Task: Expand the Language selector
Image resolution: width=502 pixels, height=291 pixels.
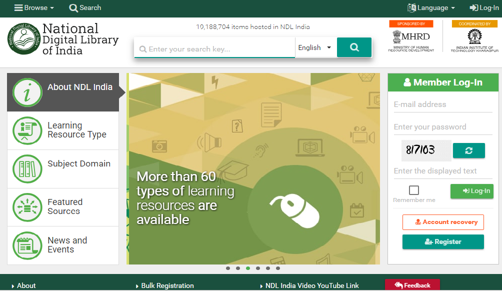Action: (431, 7)
